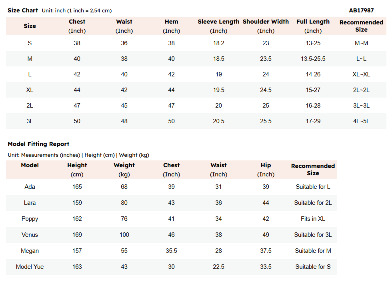Click the 13.5-25.5 full length value
This screenshot has height=282, width=392.
(313, 59)
